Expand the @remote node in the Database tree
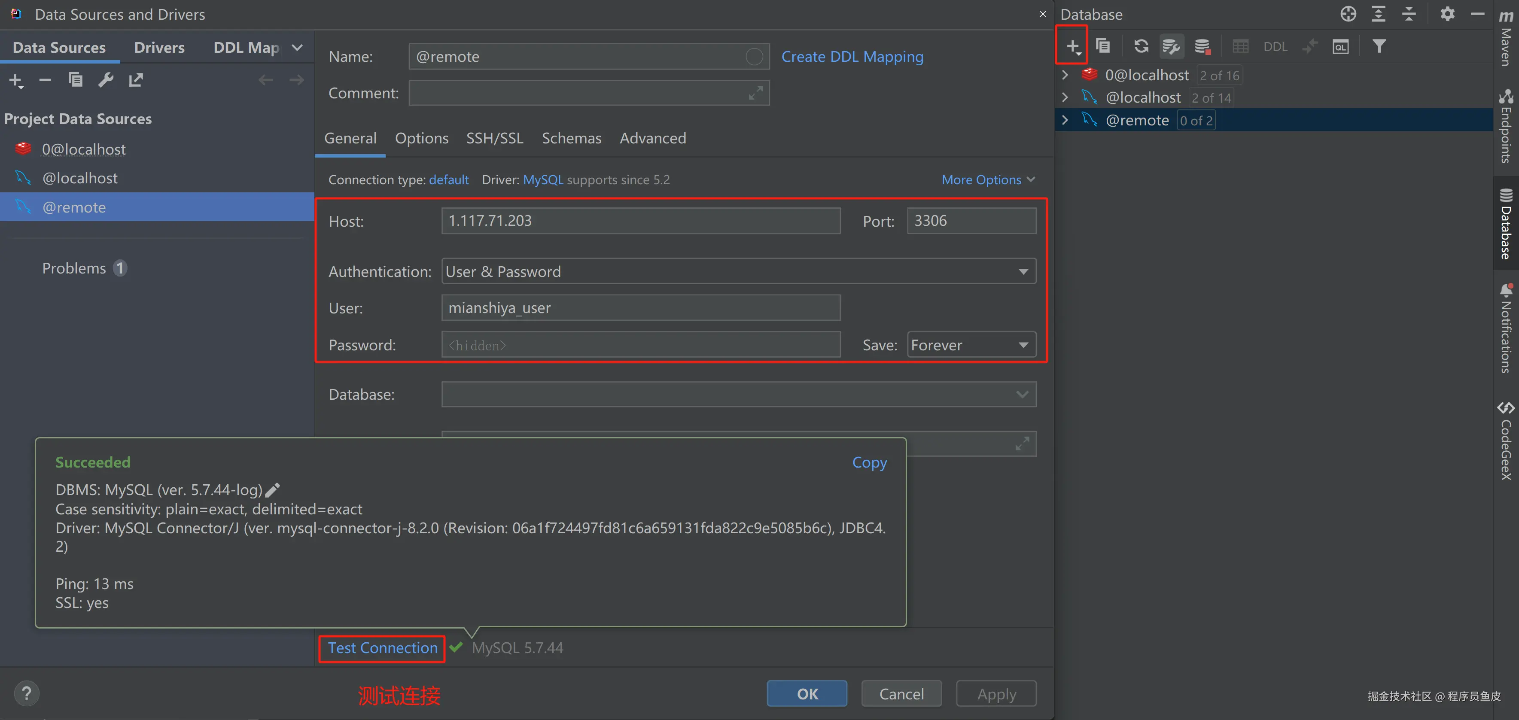Viewport: 1519px width, 720px height. (1065, 120)
